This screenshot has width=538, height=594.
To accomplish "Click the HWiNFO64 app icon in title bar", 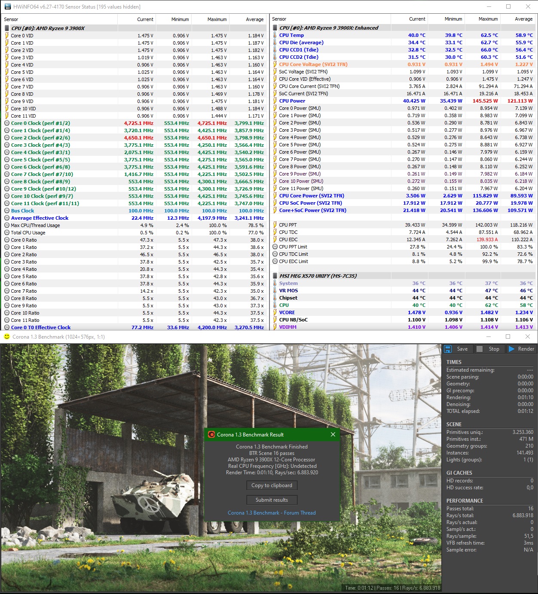I will (x=7, y=6).
